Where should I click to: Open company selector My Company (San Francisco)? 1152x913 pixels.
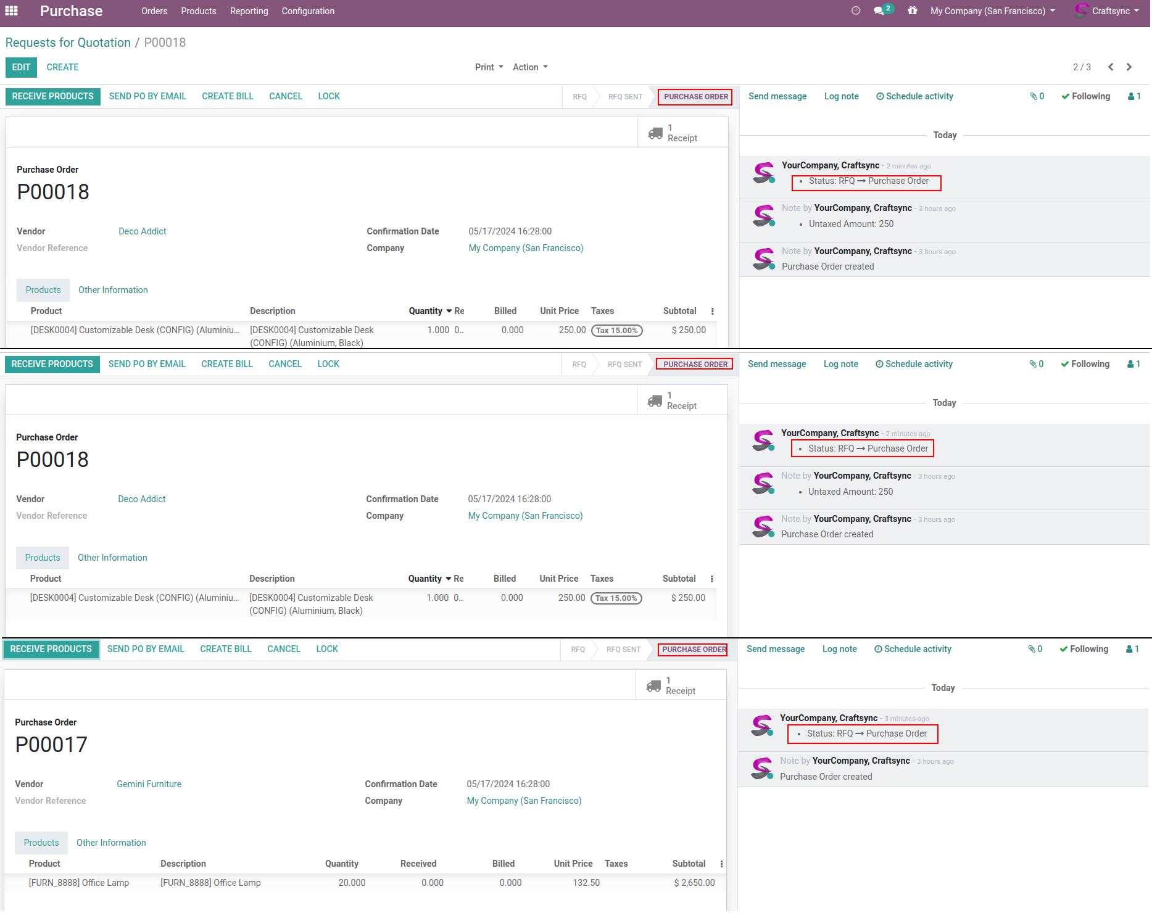click(x=992, y=11)
